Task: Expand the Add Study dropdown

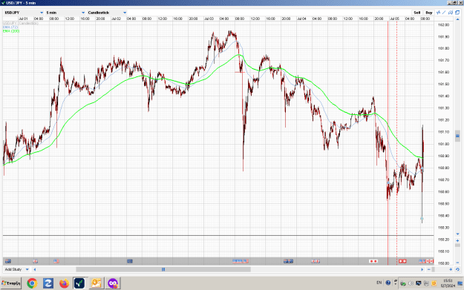Action: coord(16,269)
